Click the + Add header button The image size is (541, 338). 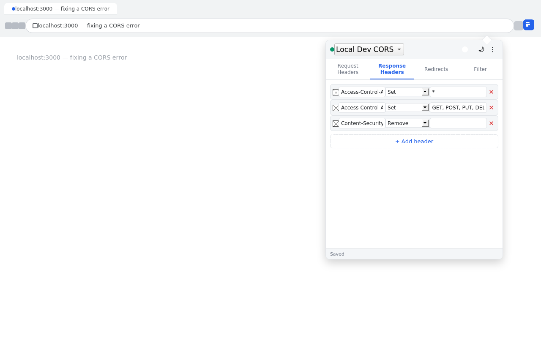pos(414,142)
